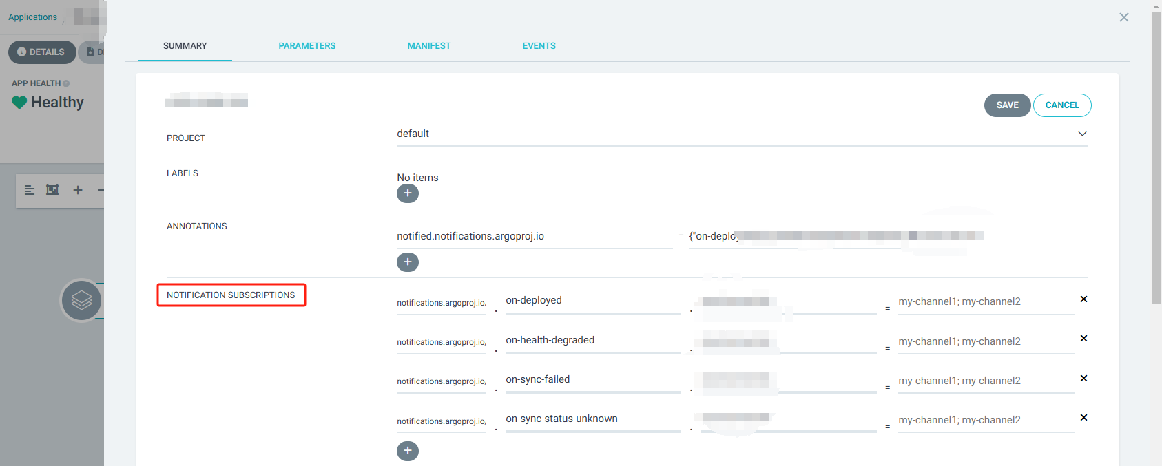
Task: Close the application details panel
Action: (x=1123, y=17)
